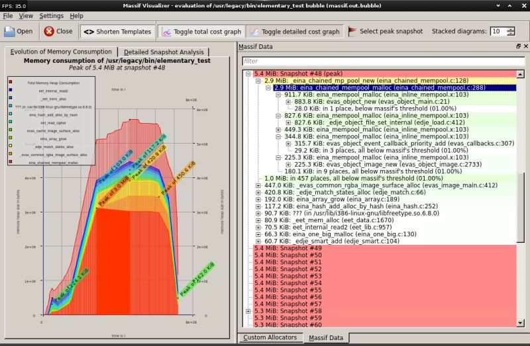Toggle detailed cost graph
This screenshot has height=346, width=530.
point(294,31)
